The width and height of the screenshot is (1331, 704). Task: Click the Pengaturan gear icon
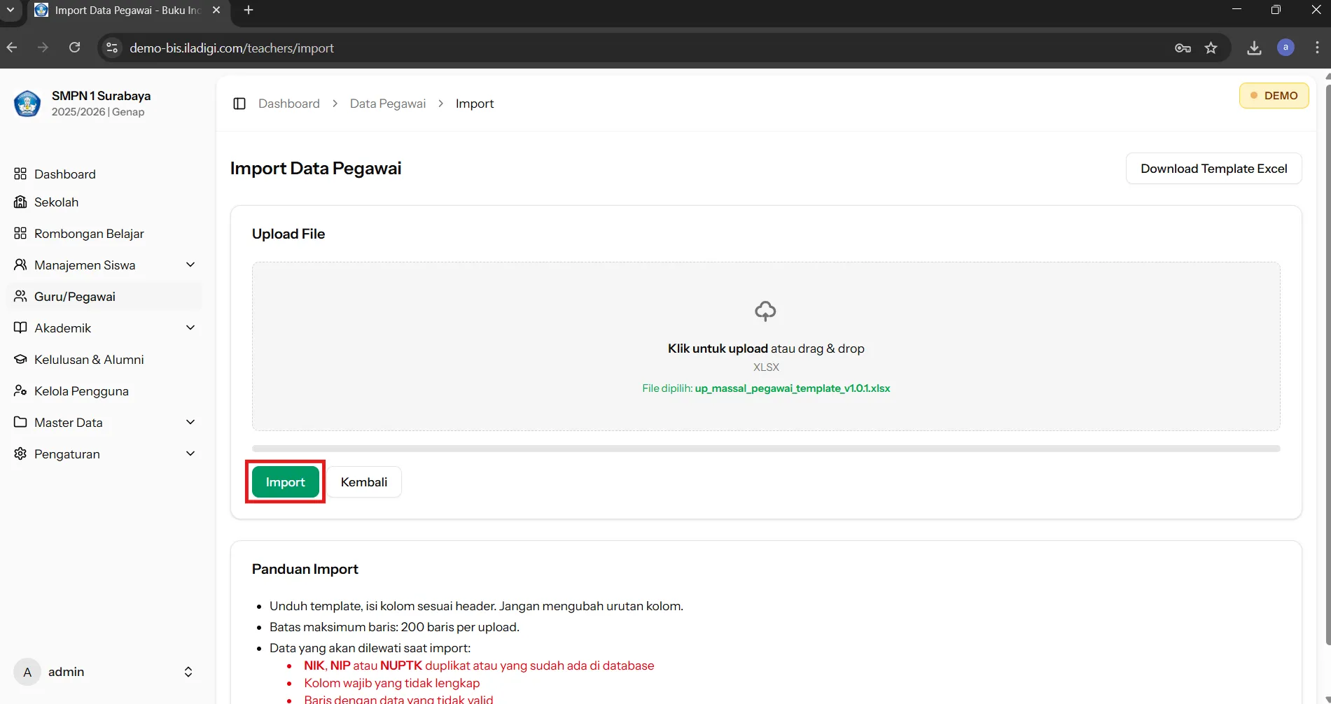20,453
